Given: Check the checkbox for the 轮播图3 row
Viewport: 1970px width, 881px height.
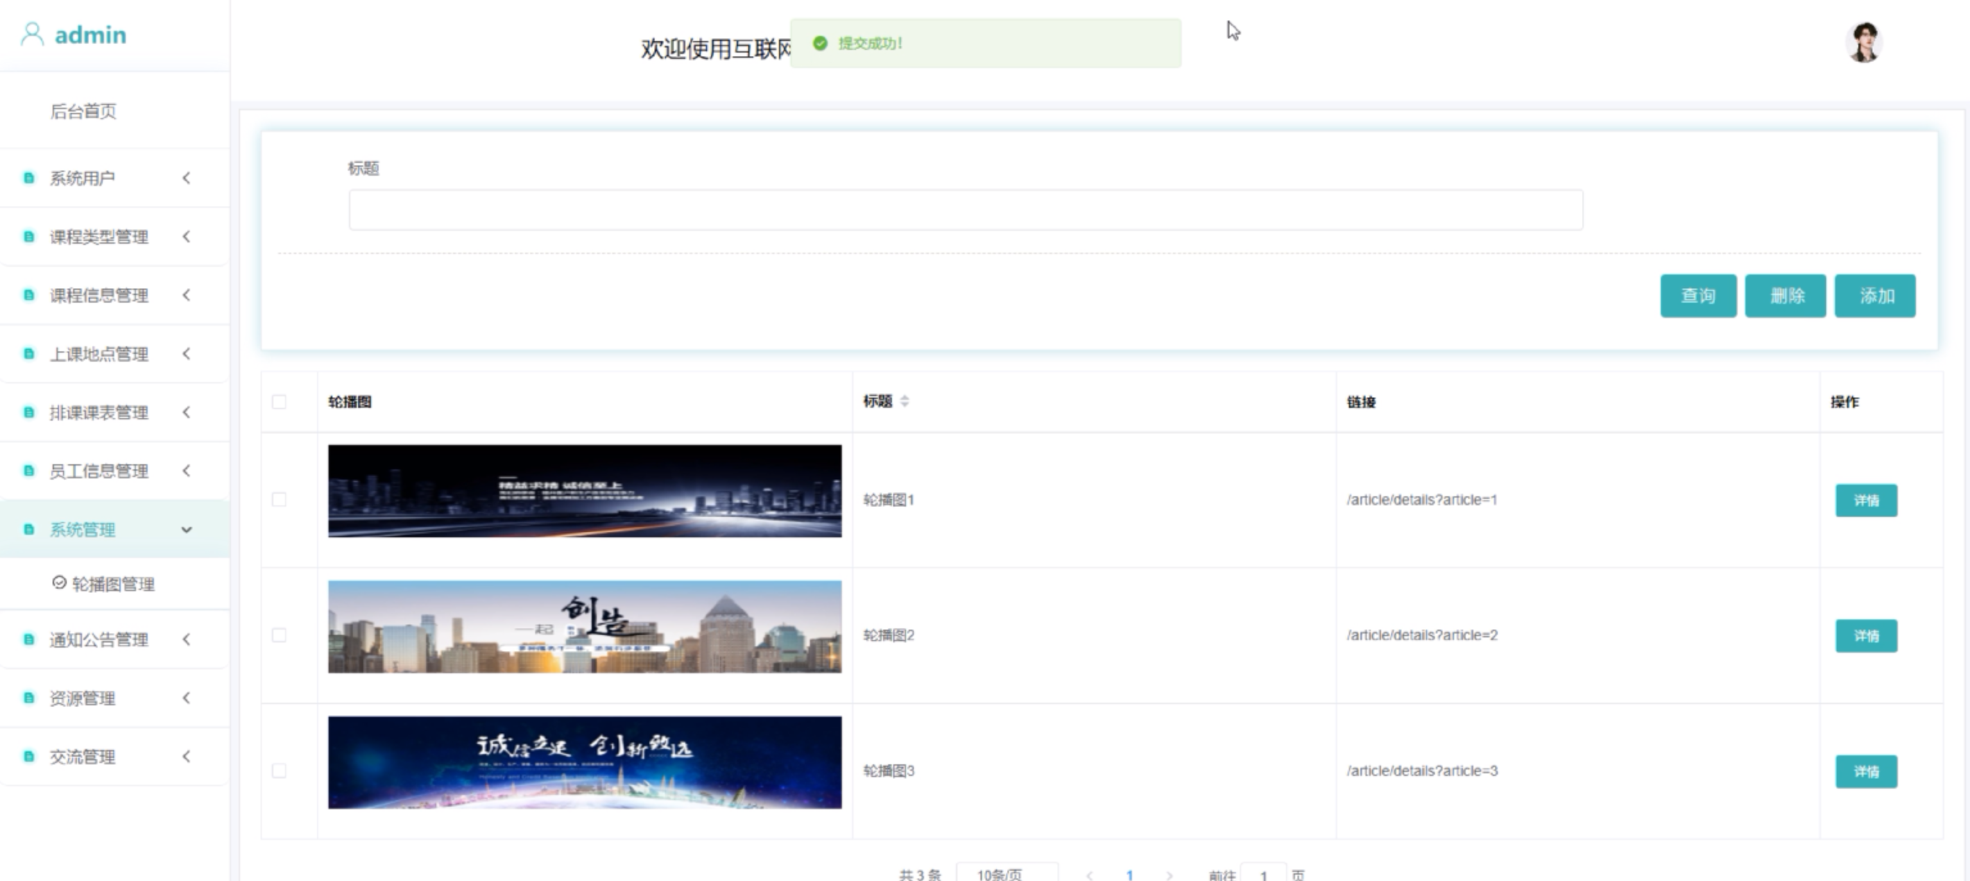Looking at the screenshot, I should coord(279,770).
